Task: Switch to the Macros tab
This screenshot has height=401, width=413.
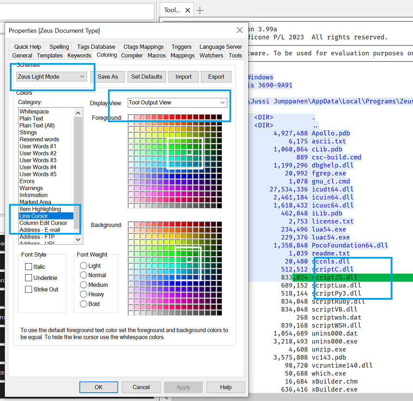Action: pyautogui.click(x=157, y=55)
